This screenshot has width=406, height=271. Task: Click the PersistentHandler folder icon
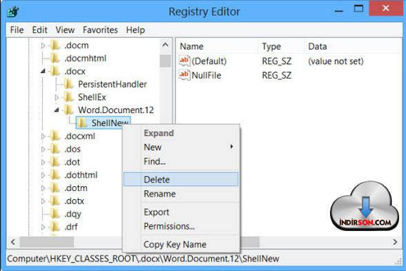click(68, 84)
